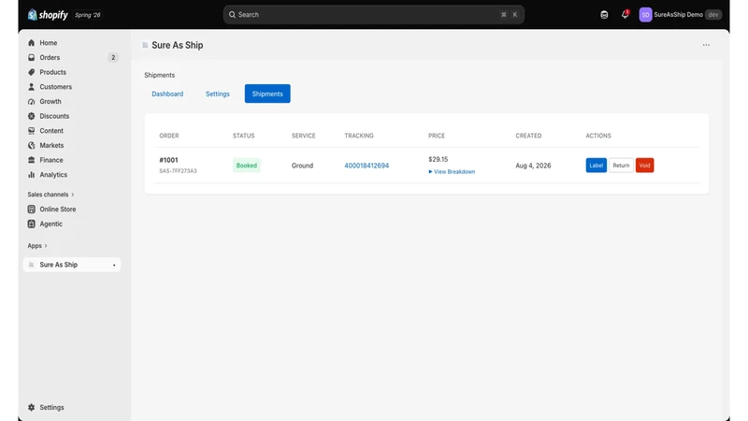This screenshot has height=421, width=748.
Task: Click the Online Store icon
Action: point(32,209)
